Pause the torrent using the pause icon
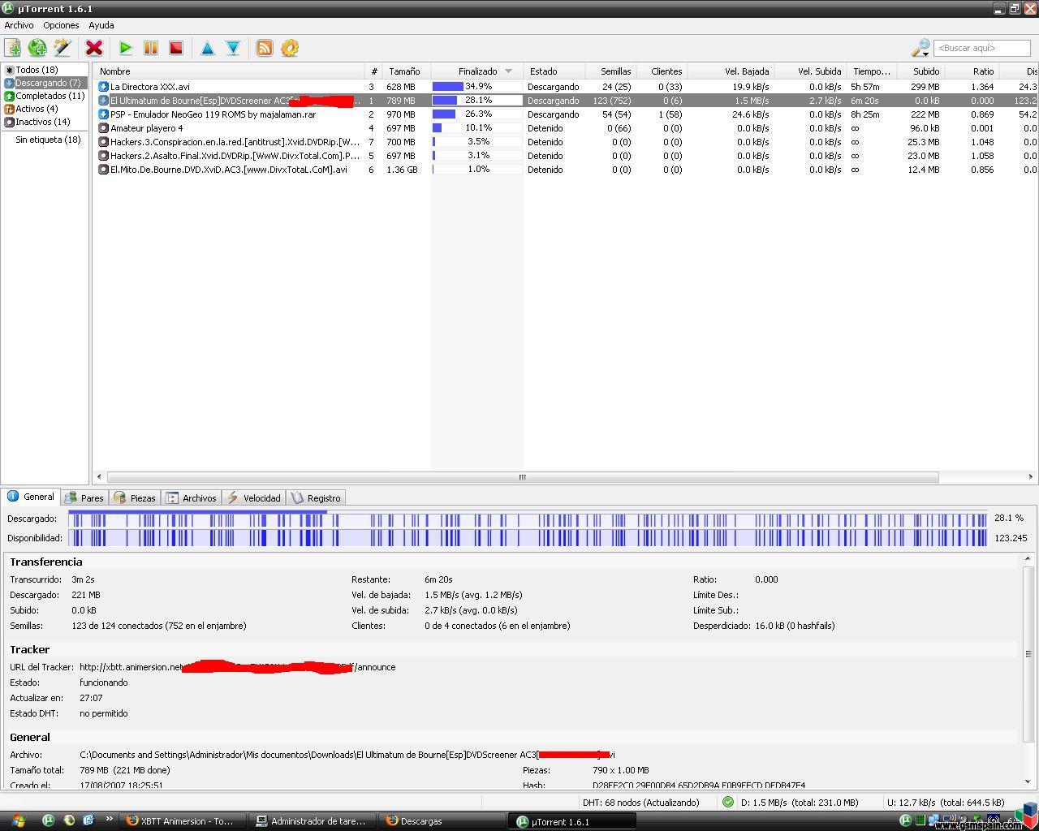Screen dimensions: 1039x831 click(151, 48)
